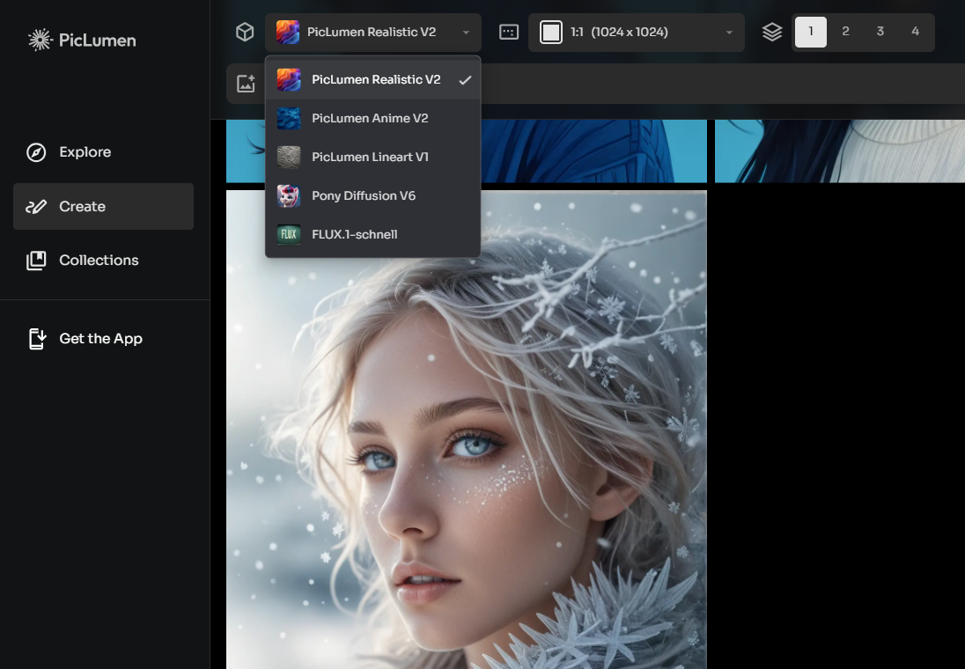Click the Explore compass icon
This screenshot has height=669, width=965.
(36, 152)
